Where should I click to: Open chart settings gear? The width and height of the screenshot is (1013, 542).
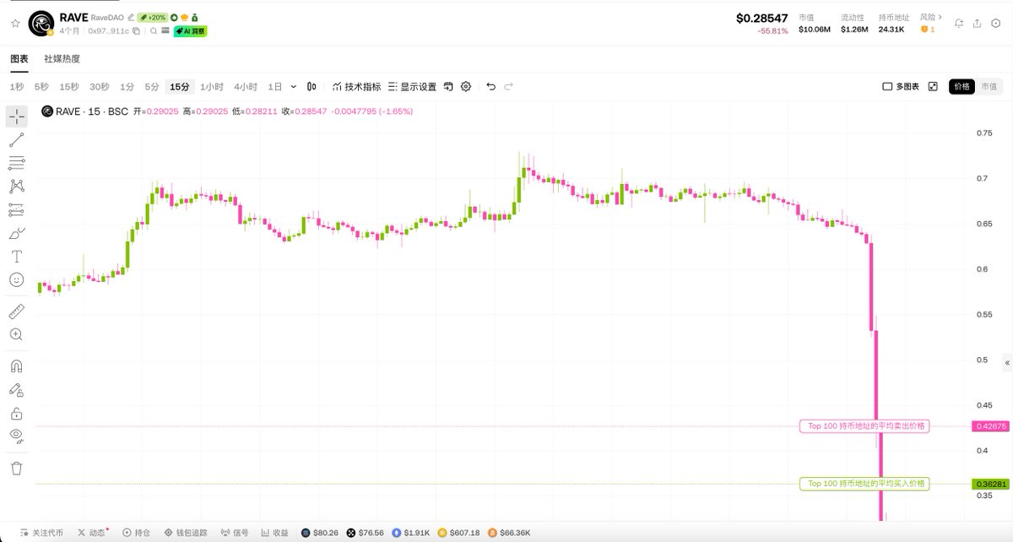pos(465,86)
